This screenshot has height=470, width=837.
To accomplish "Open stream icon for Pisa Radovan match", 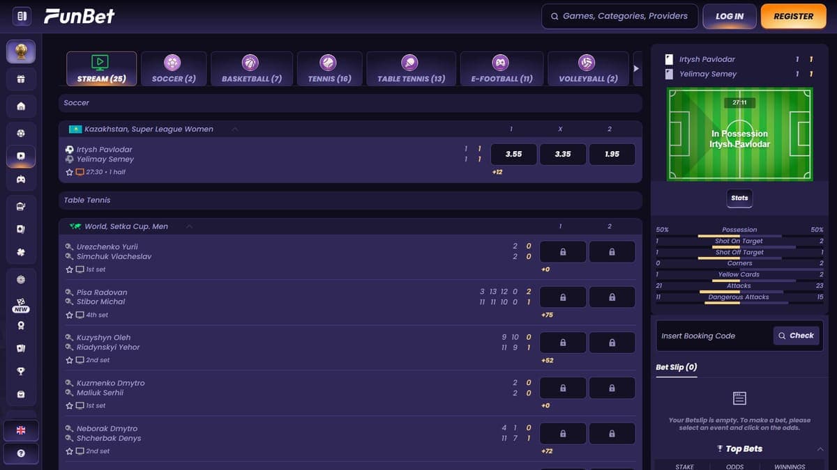I will (x=80, y=315).
